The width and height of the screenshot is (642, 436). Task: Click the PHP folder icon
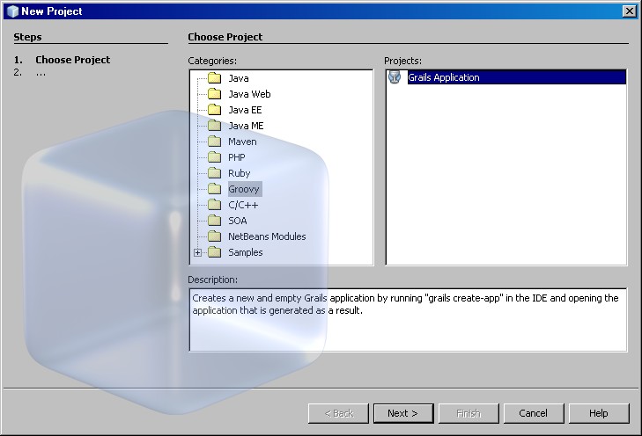215,157
